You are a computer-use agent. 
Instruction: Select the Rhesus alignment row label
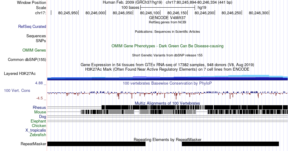[x=39, y=107]
